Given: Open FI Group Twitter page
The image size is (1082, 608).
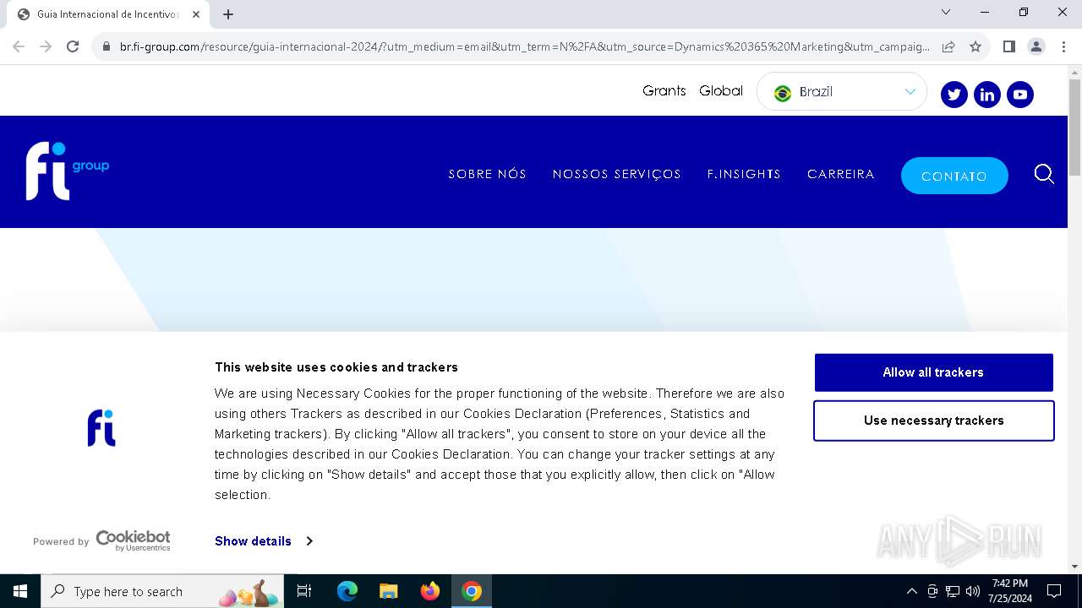Looking at the screenshot, I should (x=954, y=95).
